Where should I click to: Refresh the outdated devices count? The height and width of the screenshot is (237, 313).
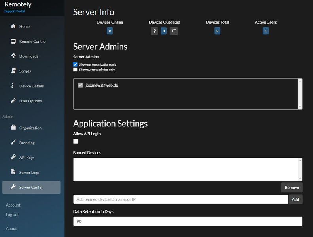tap(174, 31)
